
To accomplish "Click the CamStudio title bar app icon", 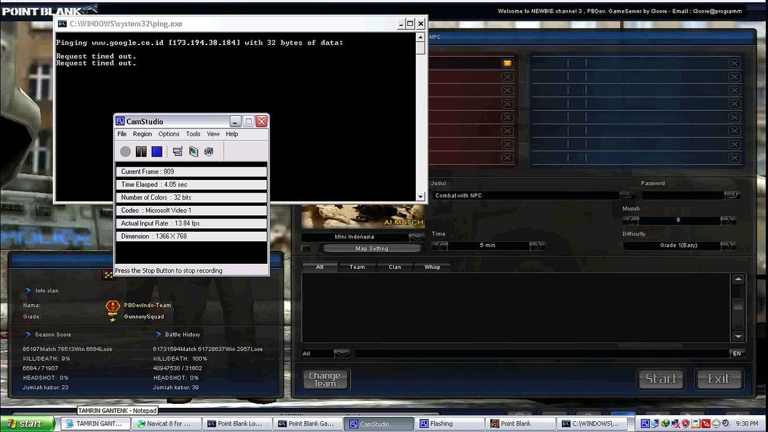I will 120,121.
